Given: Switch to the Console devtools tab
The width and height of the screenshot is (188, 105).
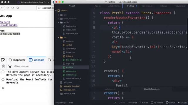Looking at the screenshot, I should [x=36, y=60].
